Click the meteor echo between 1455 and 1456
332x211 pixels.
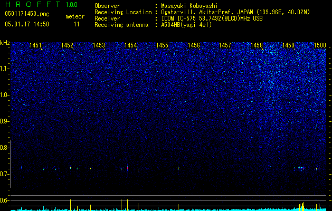[x=178, y=168]
